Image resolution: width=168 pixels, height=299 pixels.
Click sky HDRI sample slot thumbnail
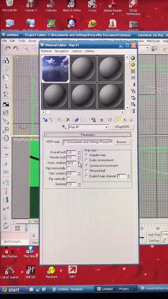pos(55,69)
